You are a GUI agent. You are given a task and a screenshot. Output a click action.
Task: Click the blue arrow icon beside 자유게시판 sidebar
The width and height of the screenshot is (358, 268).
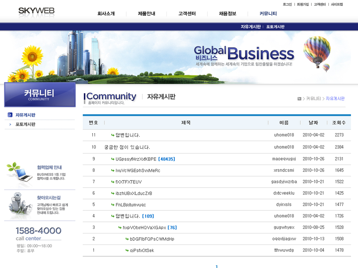tap(10, 115)
